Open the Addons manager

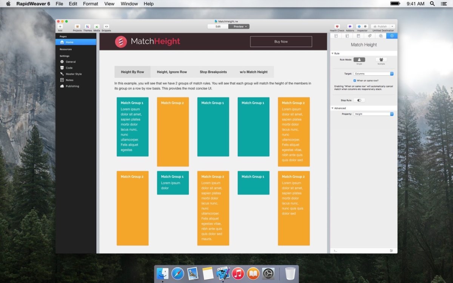pyautogui.click(x=350, y=26)
